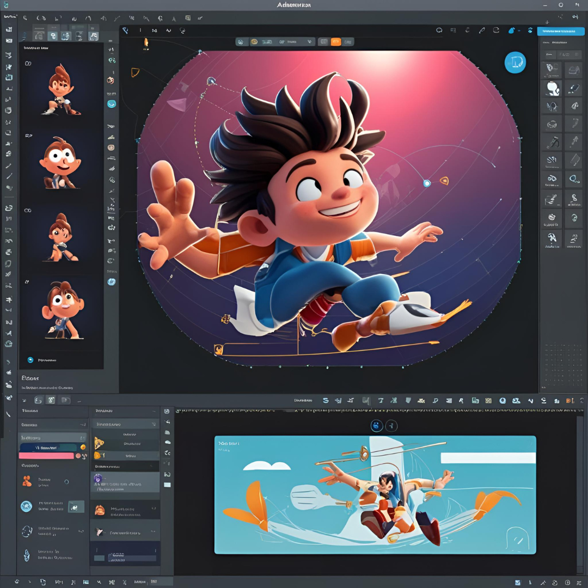
Task: Open the dropdown arrow beside the blue paint drop
Action: pos(519,30)
